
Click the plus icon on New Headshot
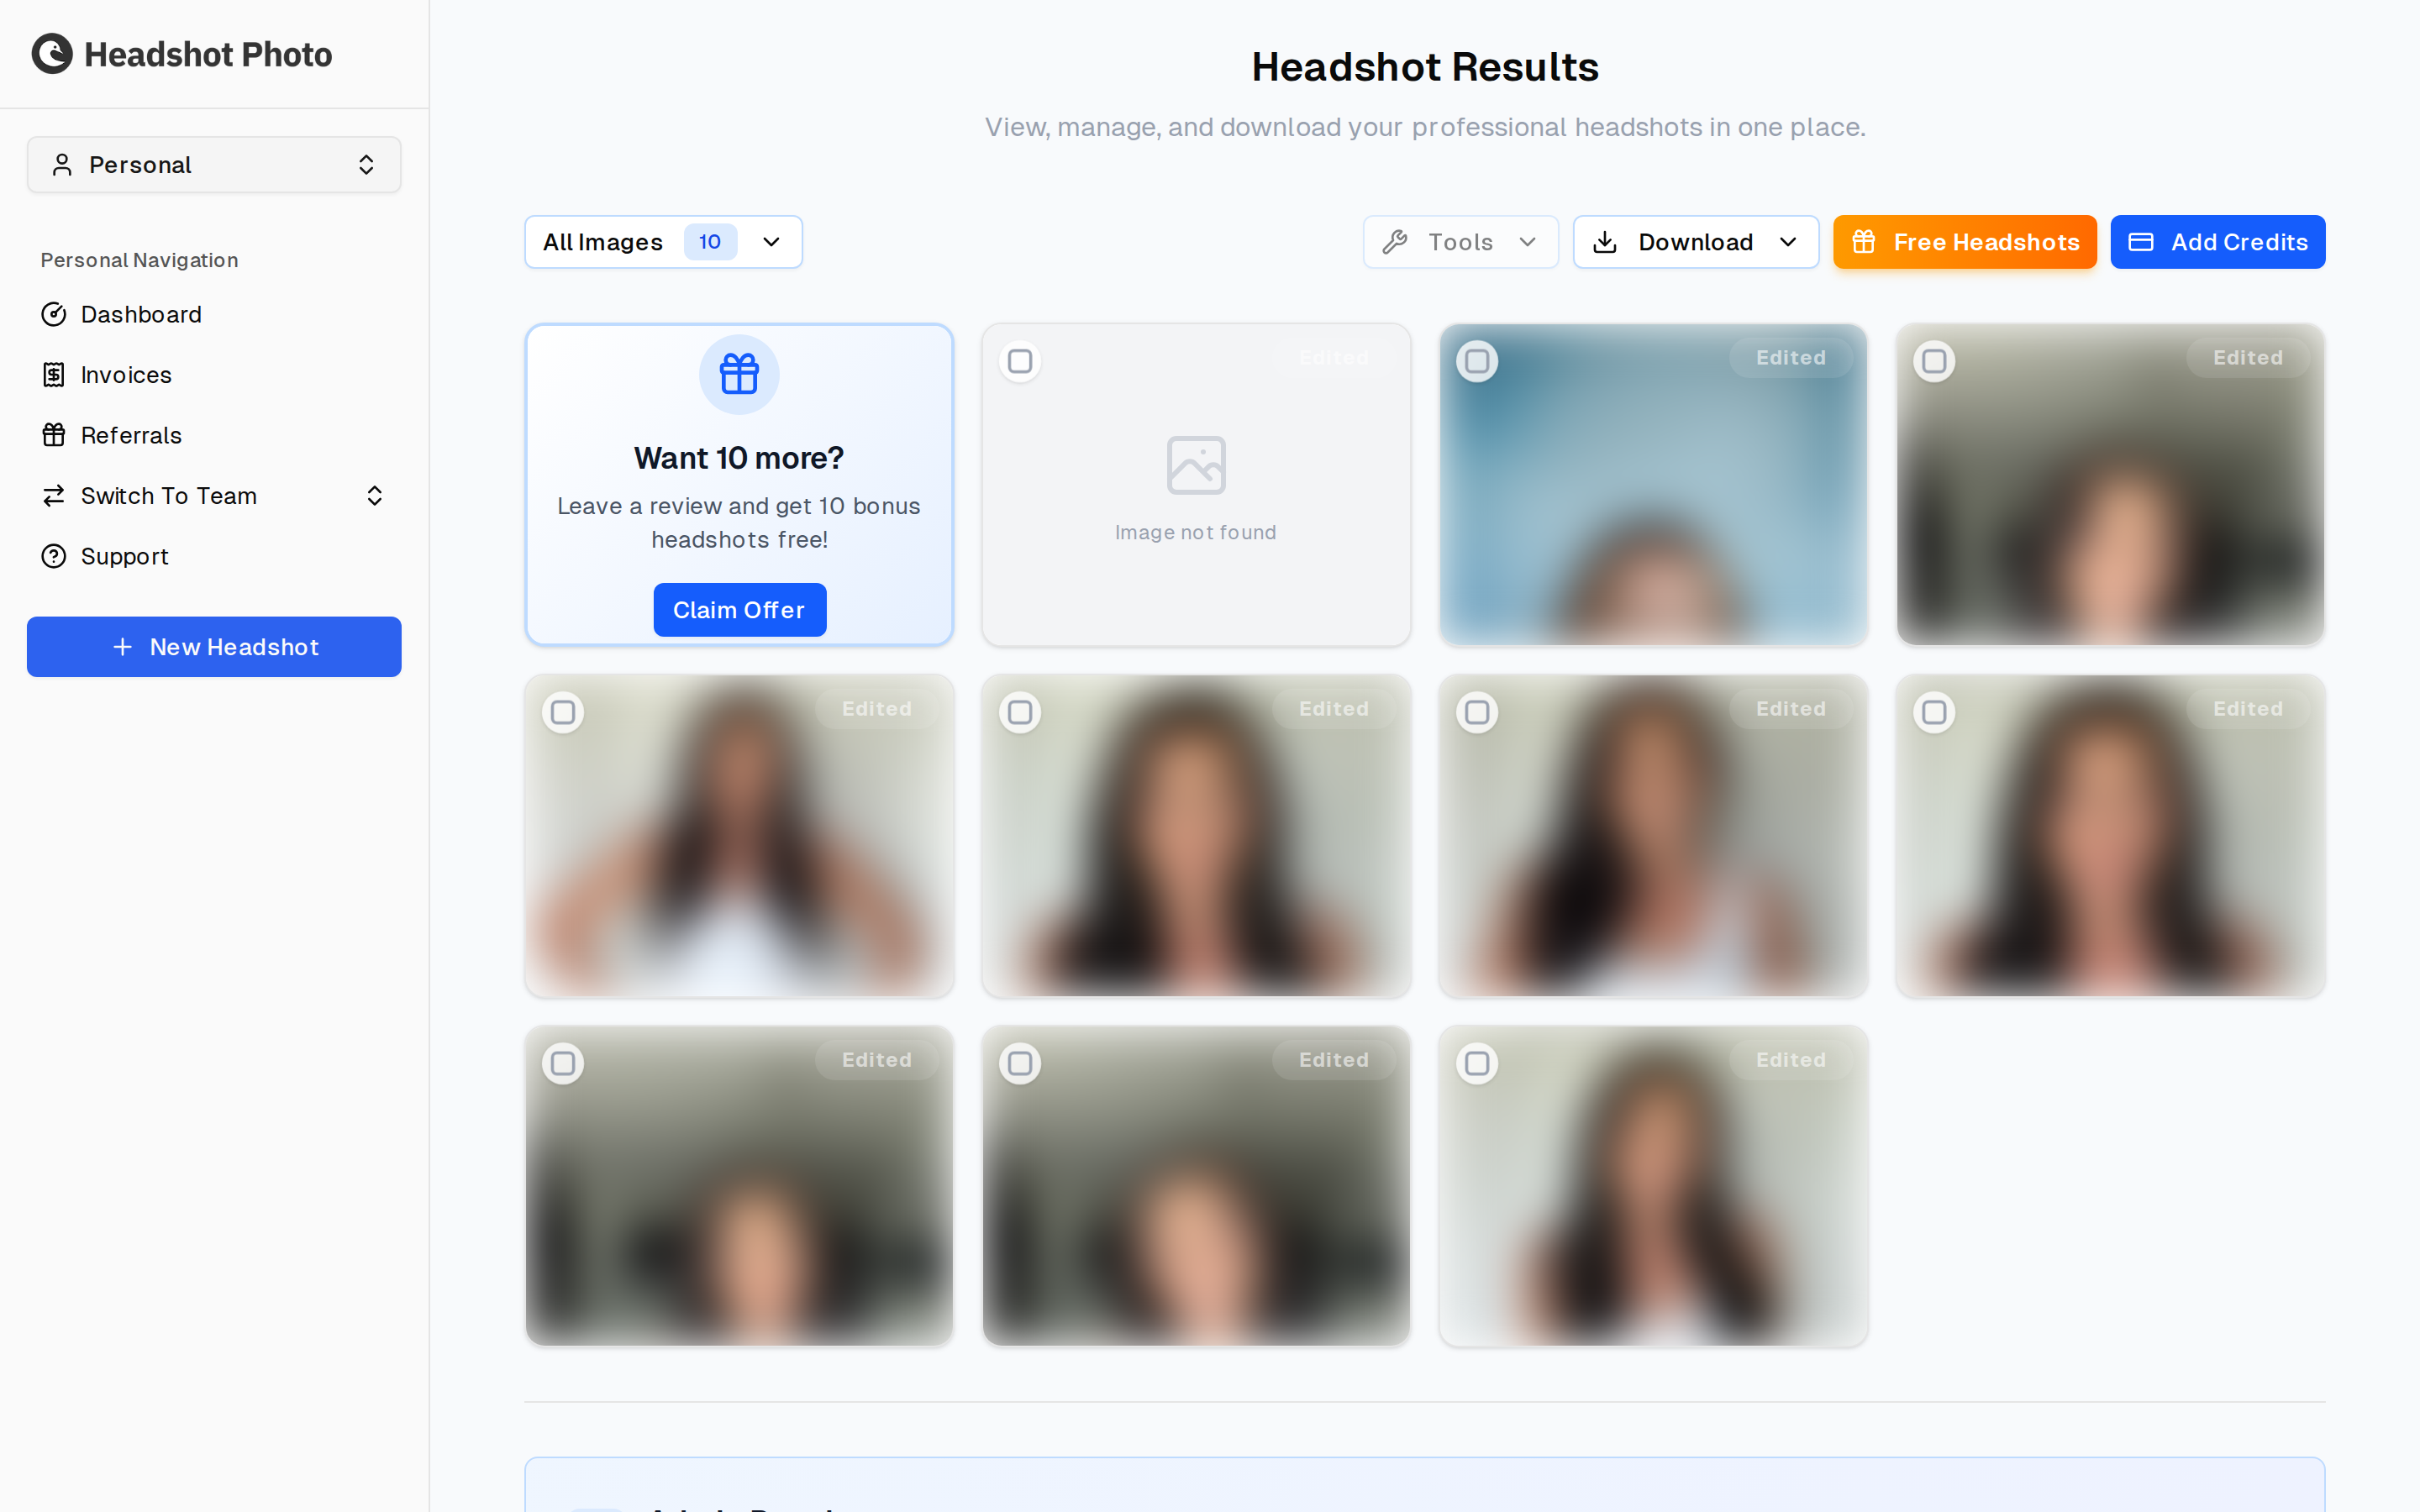[122, 647]
